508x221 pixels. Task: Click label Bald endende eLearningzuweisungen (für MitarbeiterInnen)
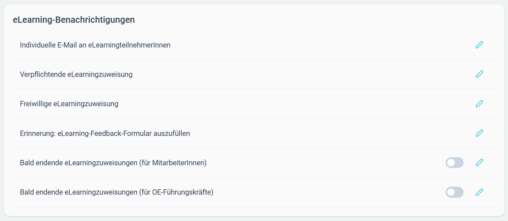tap(113, 163)
